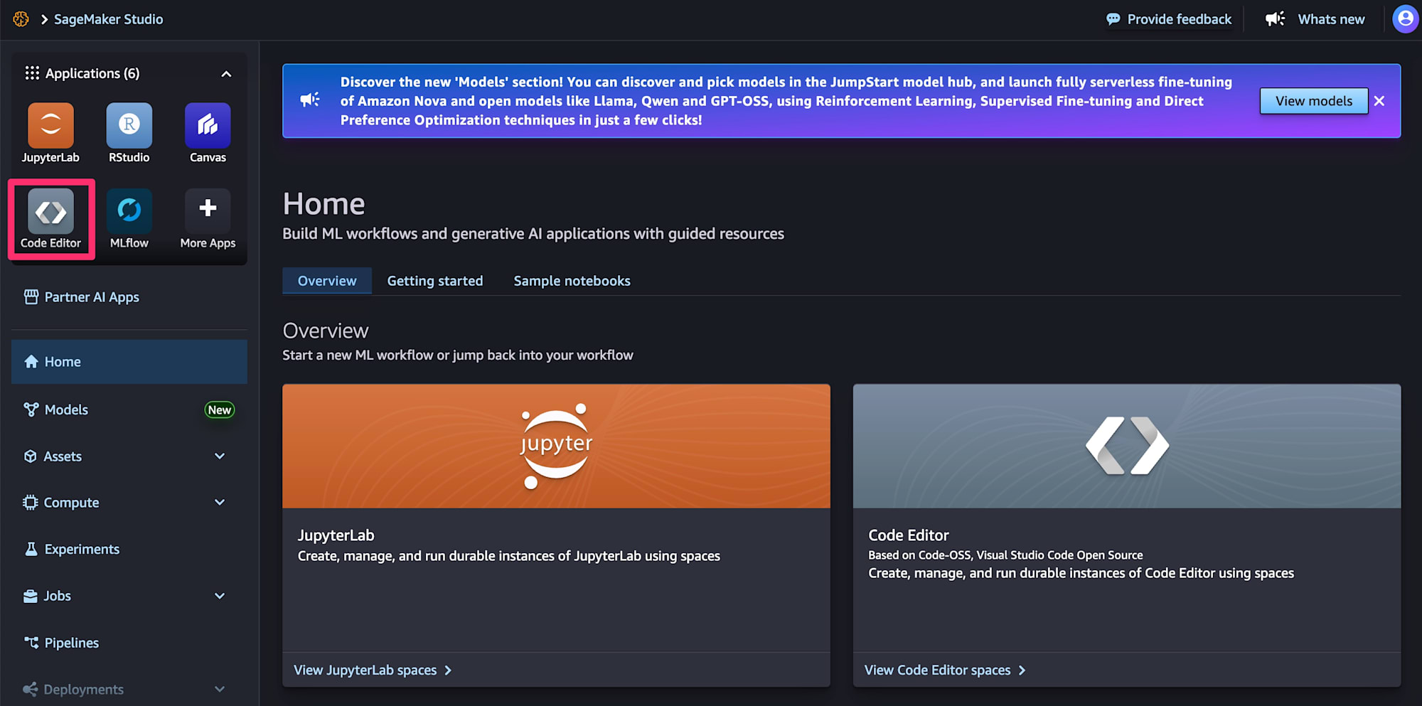
Task: Open the JupyterLab application icon
Action: [50, 126]
